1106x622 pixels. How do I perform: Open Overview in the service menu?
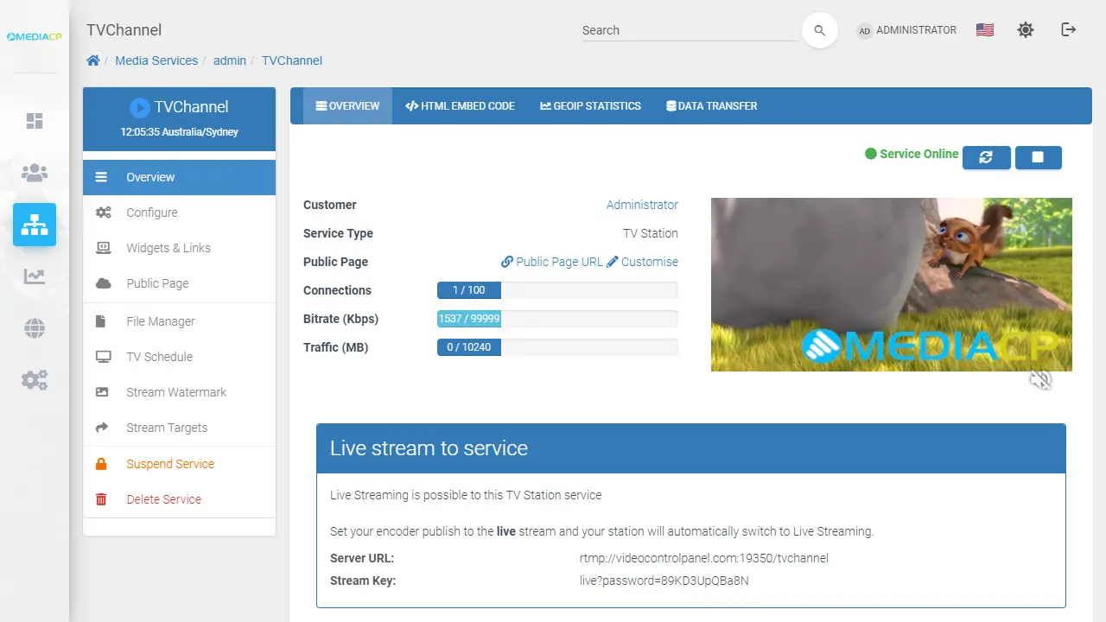coord(179,177)
